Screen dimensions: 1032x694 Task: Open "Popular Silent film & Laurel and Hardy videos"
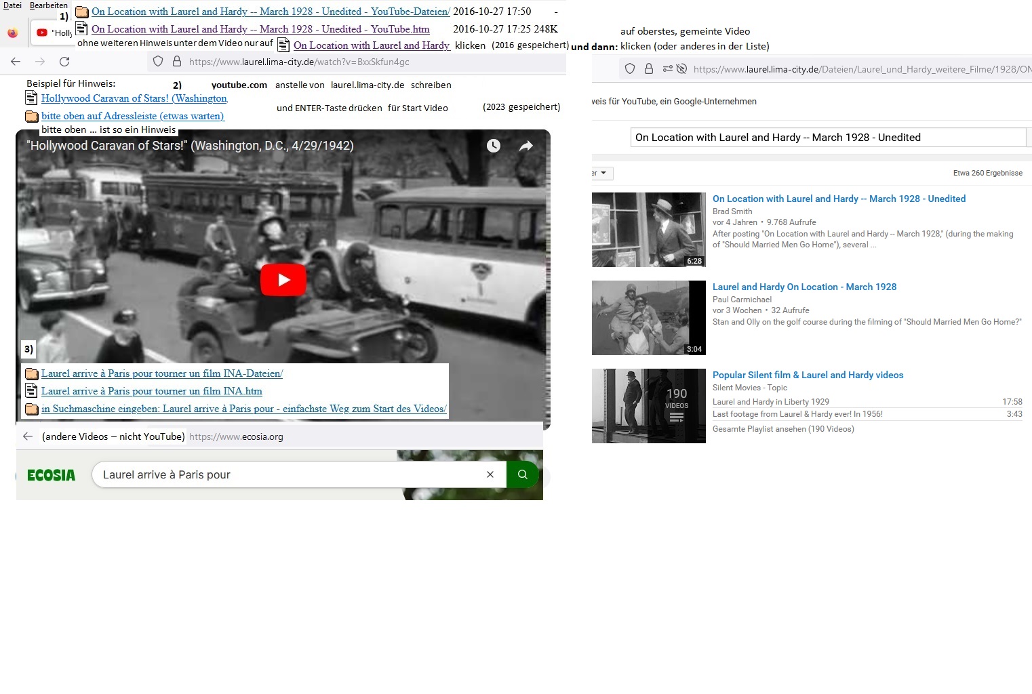(808, 375)
